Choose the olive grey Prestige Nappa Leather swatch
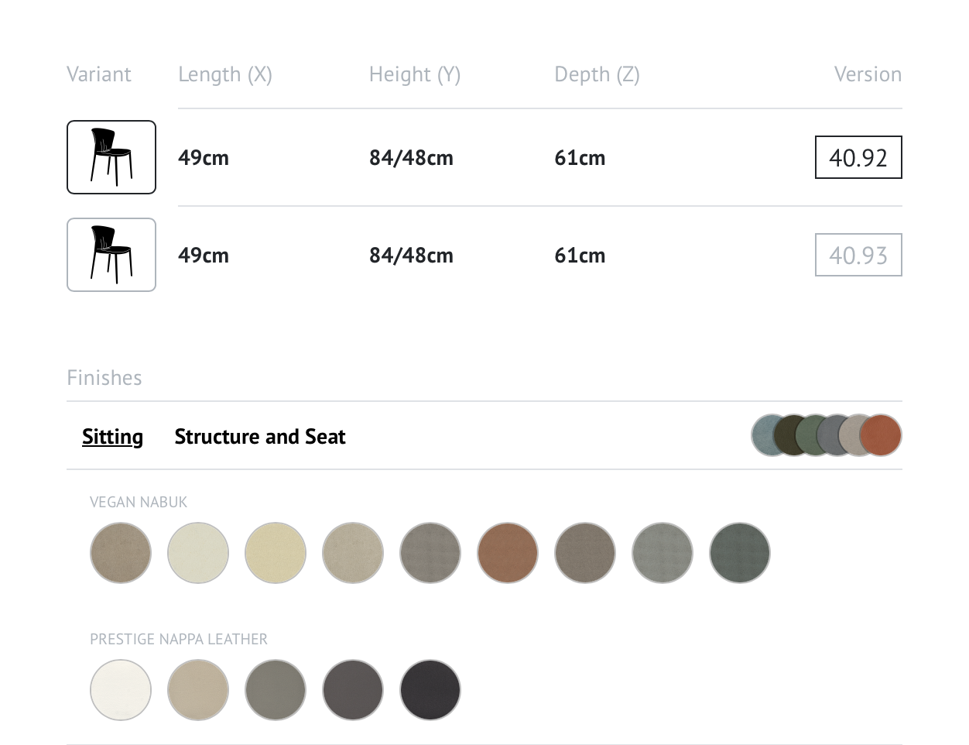Viewport: 969px width, 745px height. coord(276,690)
